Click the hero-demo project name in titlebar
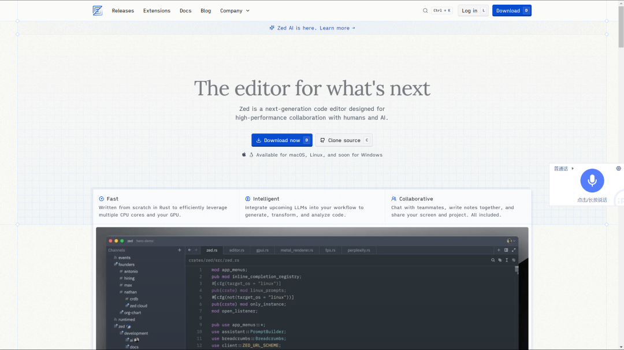 pyautogui.click(x=144, y=241)
